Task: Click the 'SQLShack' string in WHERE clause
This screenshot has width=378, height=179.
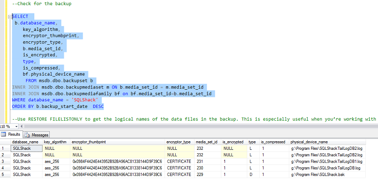Action: [x=85, y=100]
